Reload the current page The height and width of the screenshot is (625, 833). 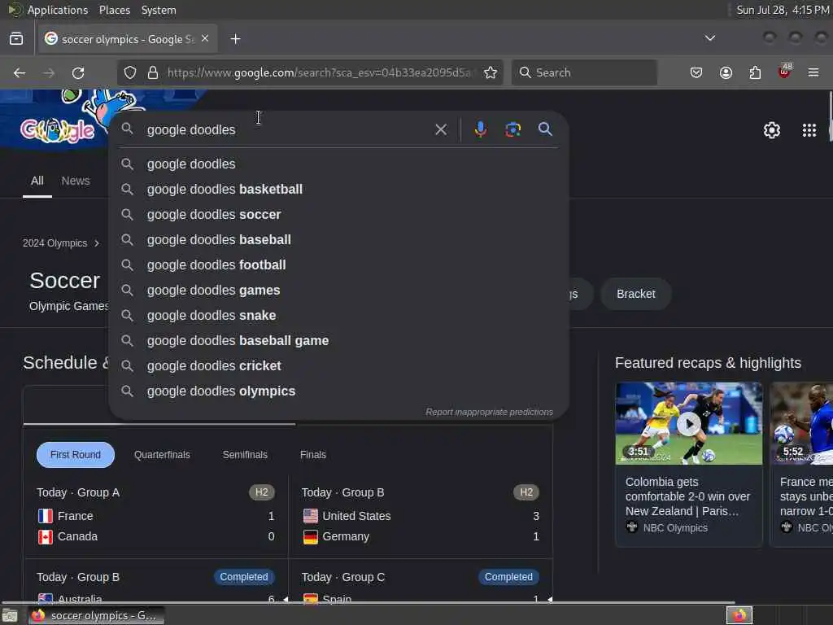78,72
